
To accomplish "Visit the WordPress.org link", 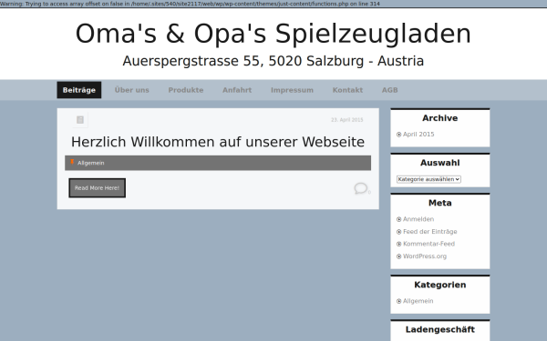I will tap(425, 256).
